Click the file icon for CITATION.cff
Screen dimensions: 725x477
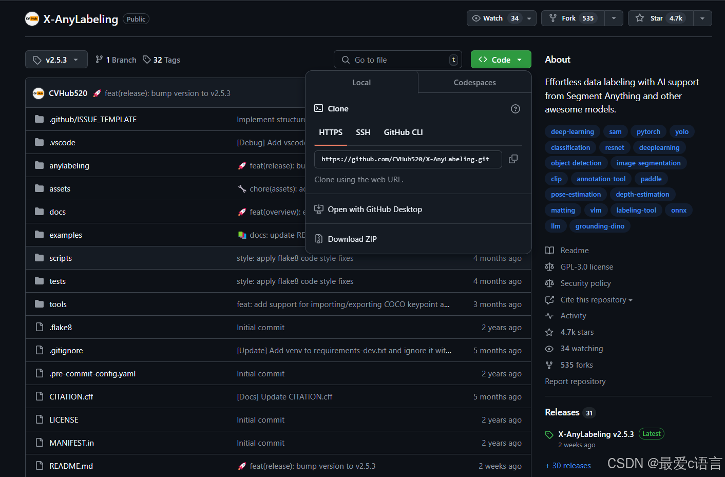tap(40, 396)
